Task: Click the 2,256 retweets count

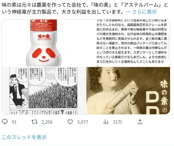Action: click(47, 122)
